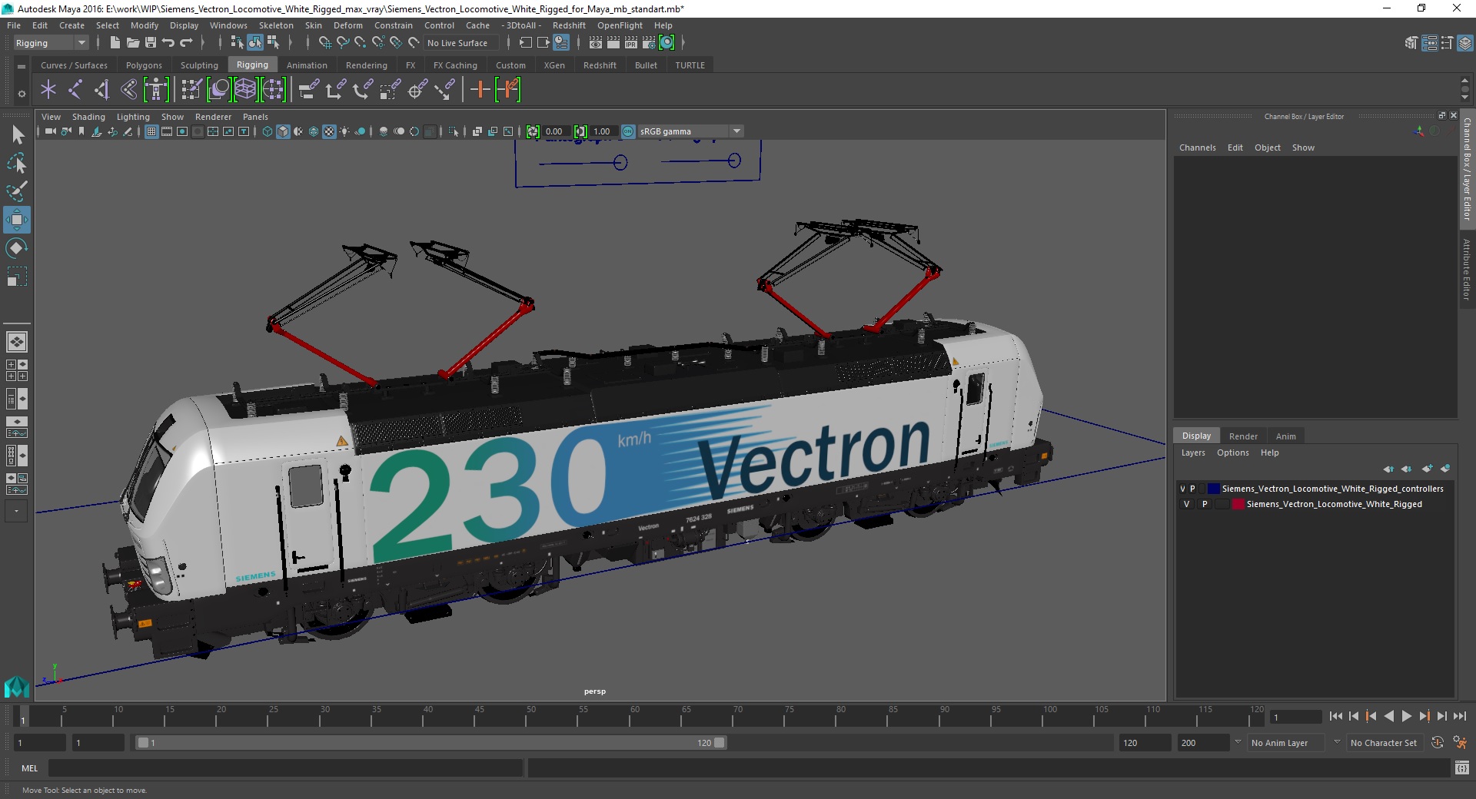Open the Deform menu
The image size is (1476, 799).
347,25
